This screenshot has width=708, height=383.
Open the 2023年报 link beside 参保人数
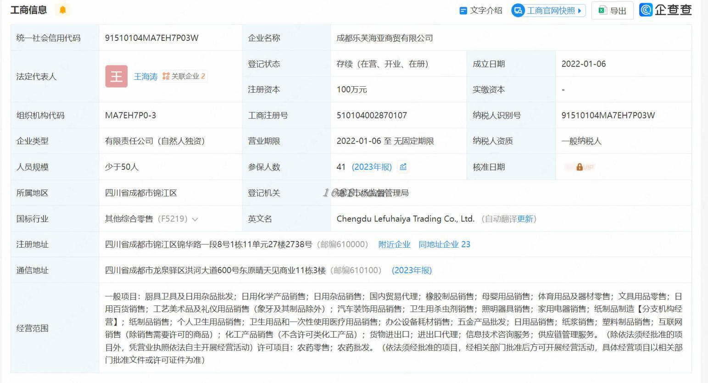(372, 167)
